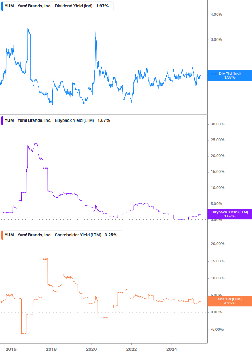Viewport: 252px width, 354px height.
Task: Click the 25.00% tick on buyback yield axis
Action: point(217,140)
